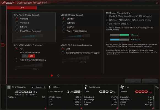Click the CPU SOC Voltage row
The width and height of the screenshot is (160, 110).
(65, 97)
